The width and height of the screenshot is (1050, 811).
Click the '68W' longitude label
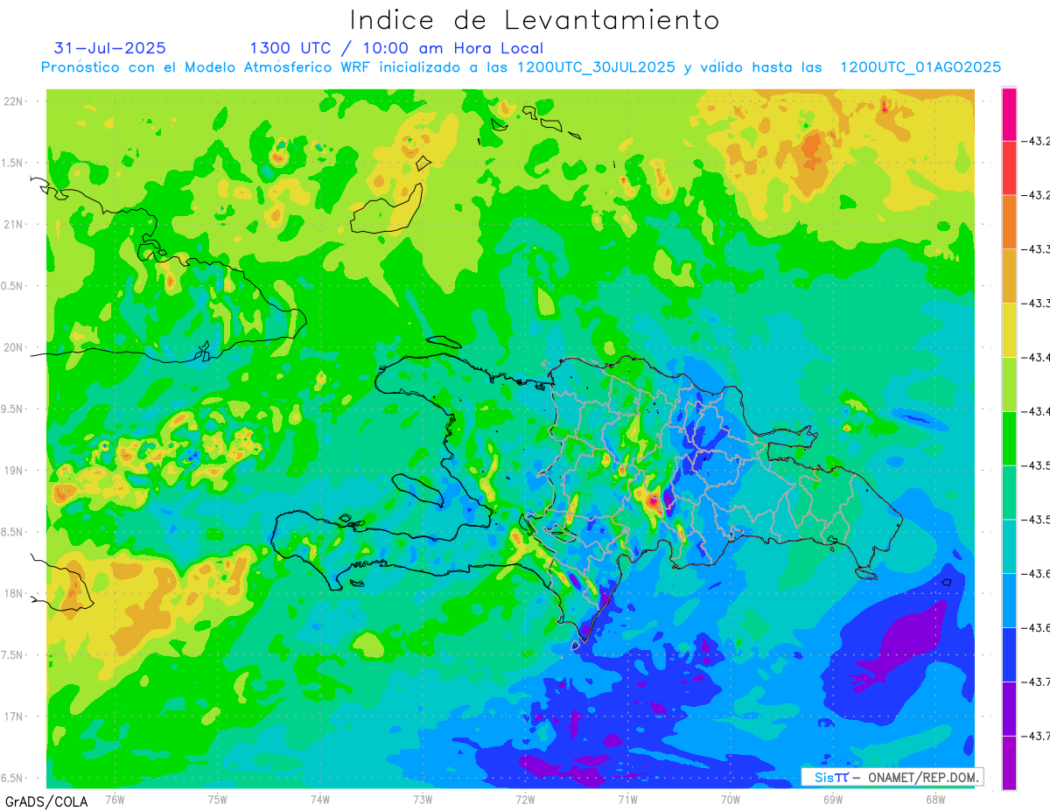[935, 799]
